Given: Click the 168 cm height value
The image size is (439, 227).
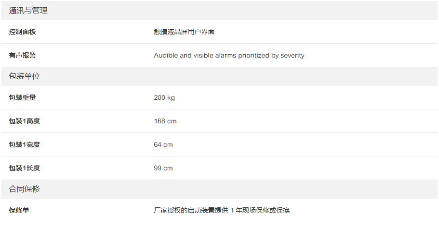Looking at the screenshot, I should (x=165, y=121).
